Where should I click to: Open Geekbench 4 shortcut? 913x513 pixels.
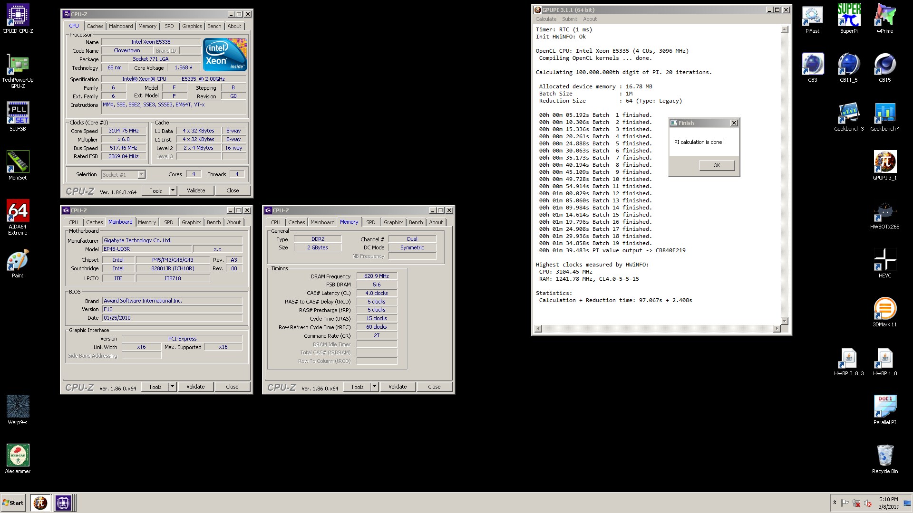[x=885, y=116]
